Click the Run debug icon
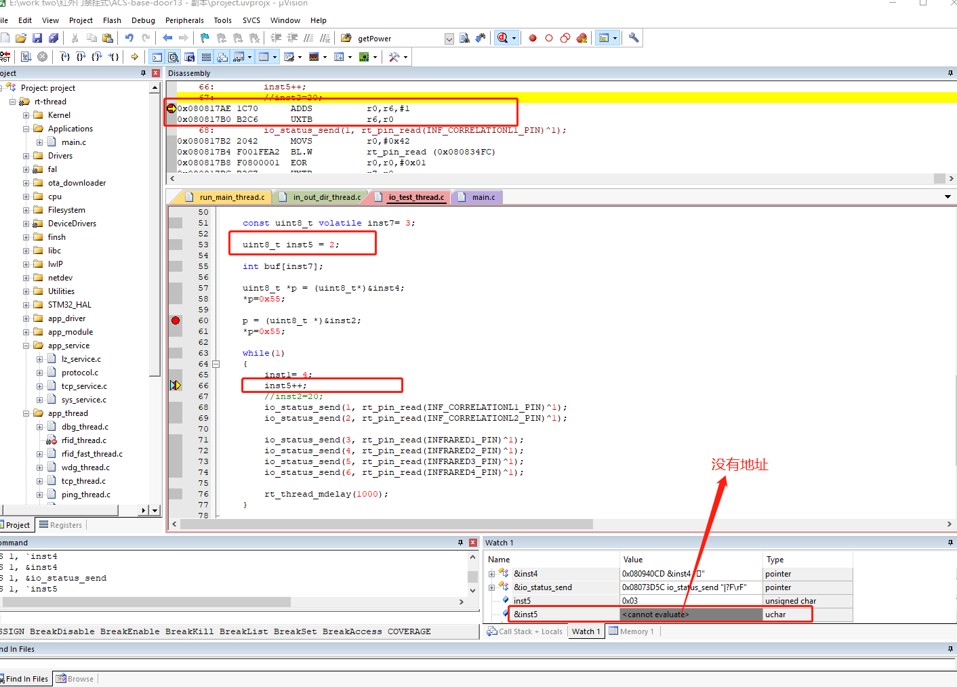Screen dimensions: 957x687 26,57
